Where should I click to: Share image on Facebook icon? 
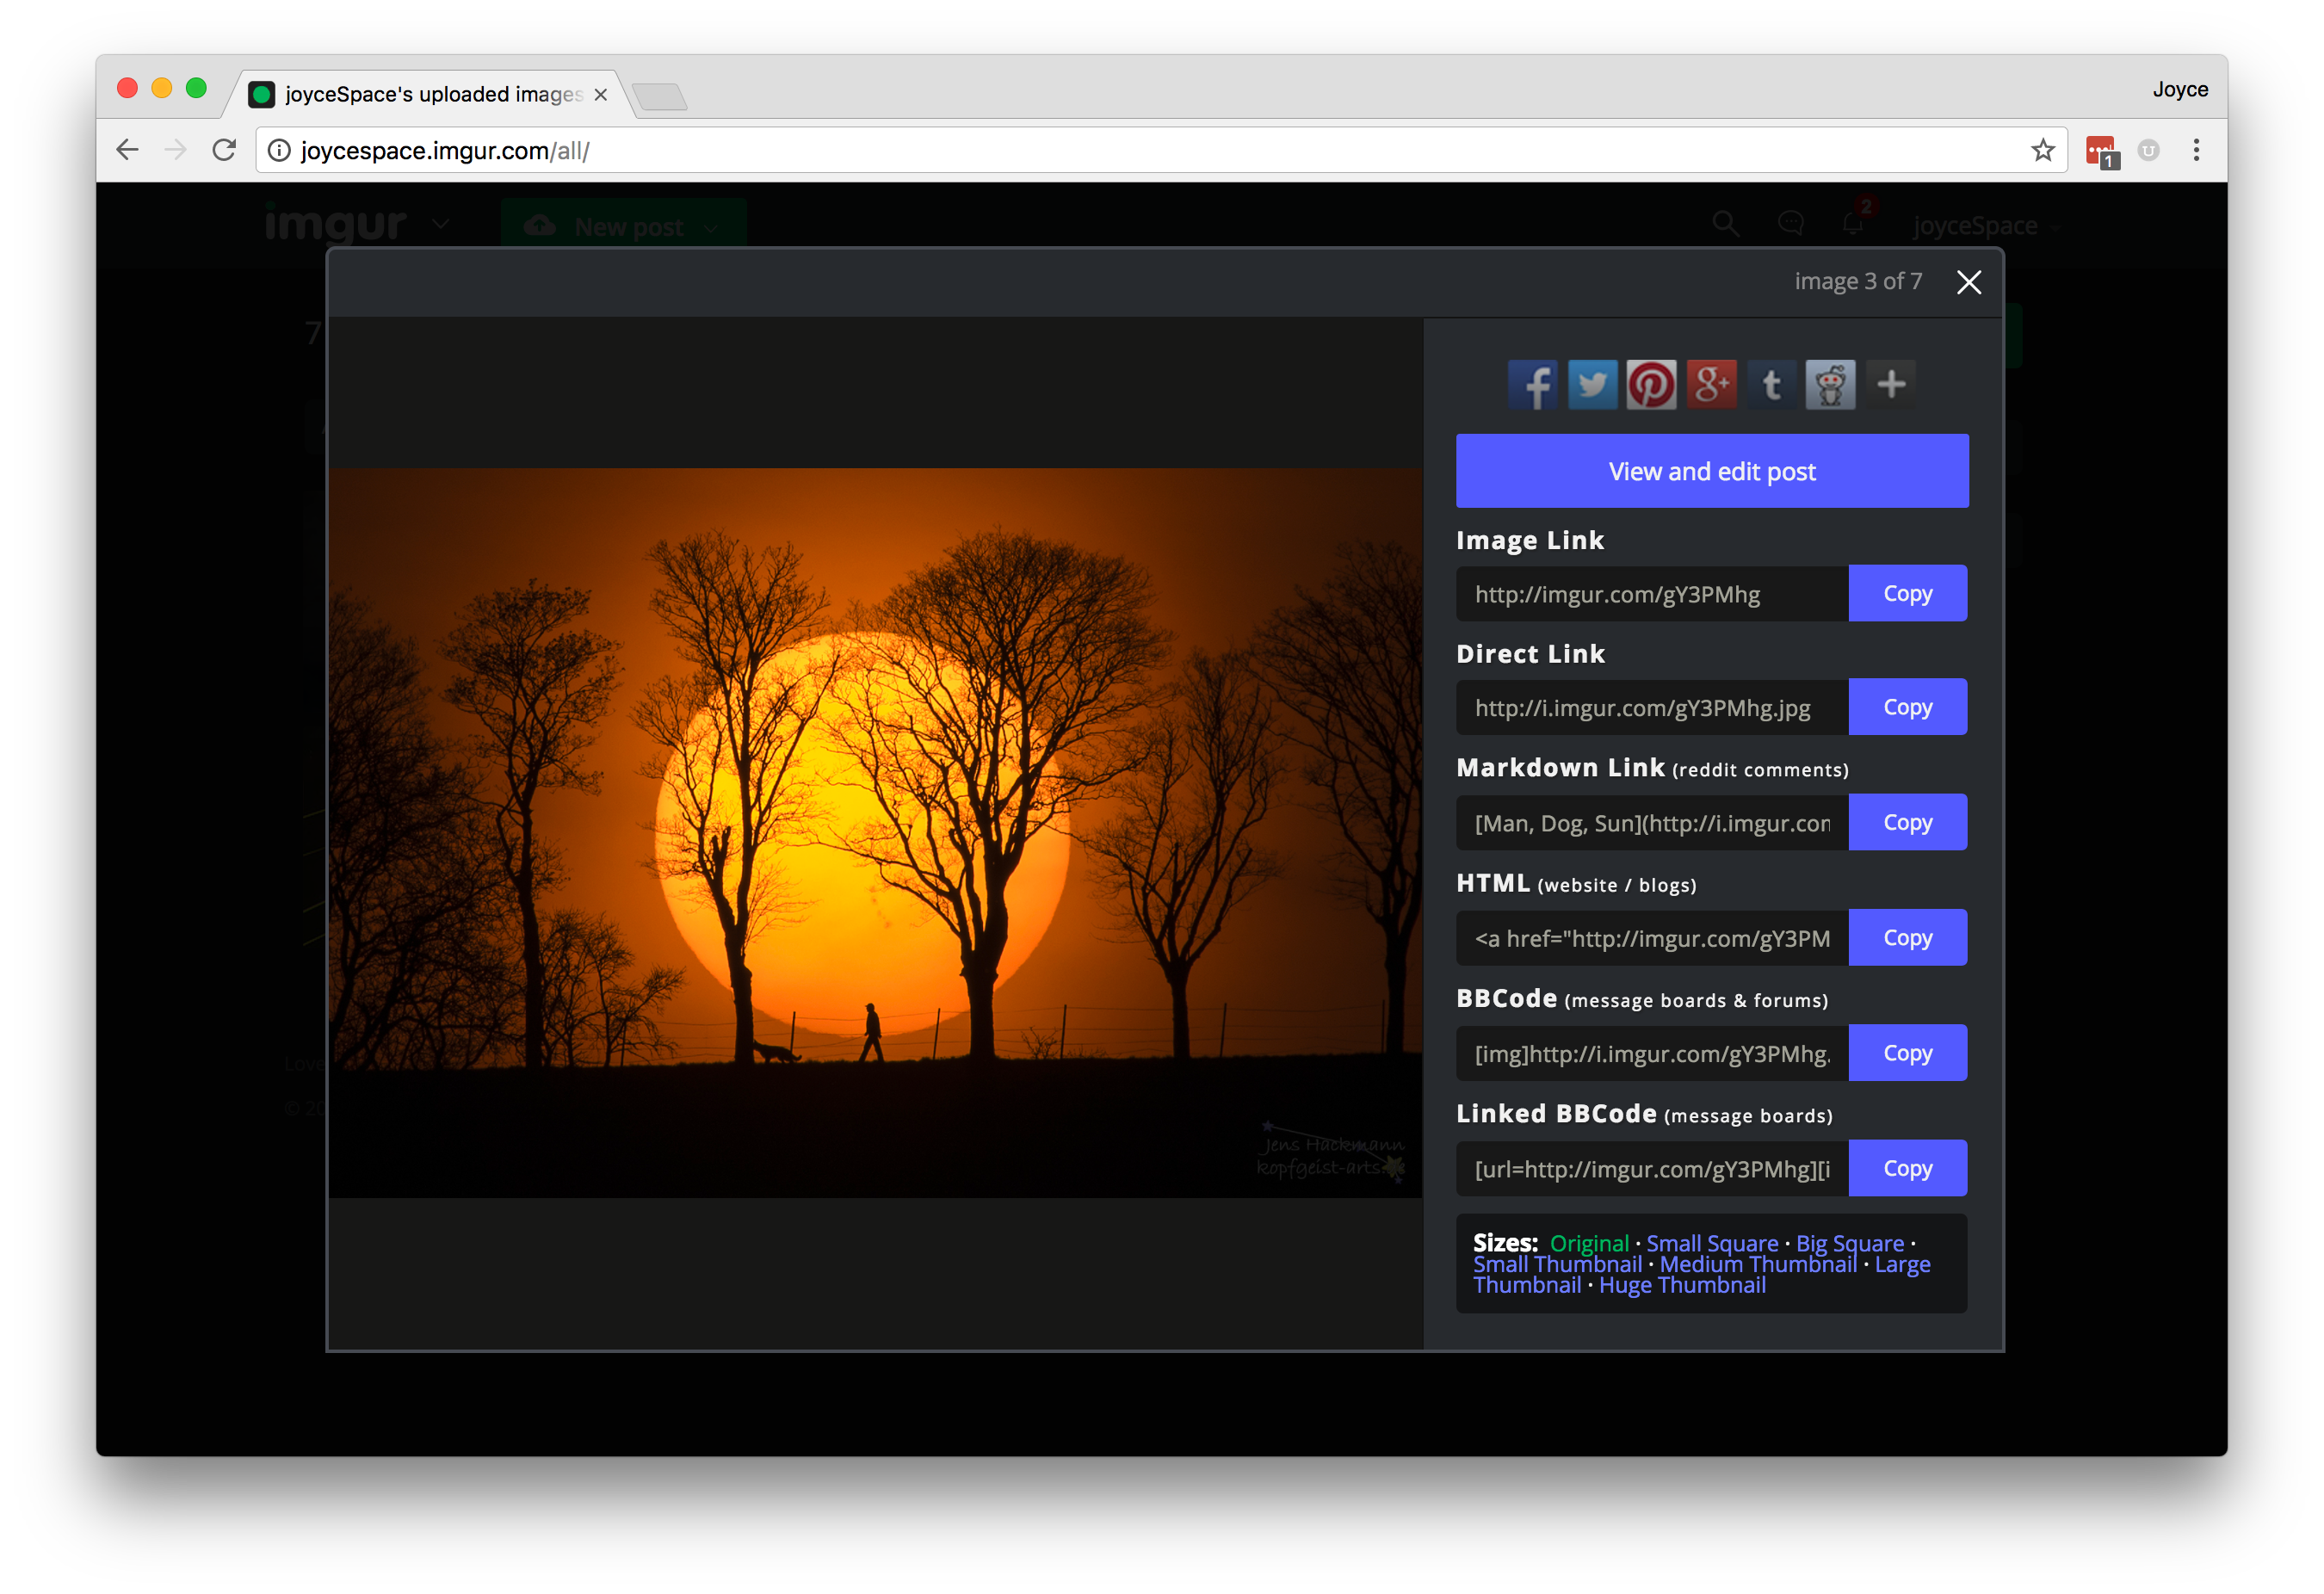(1532, 385)
